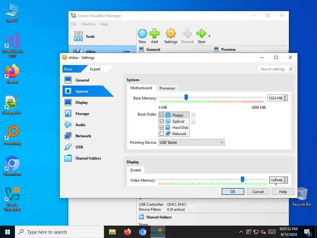Switch to Expert mode tab
This screenshot has width=317, height=238.
(95, 69)
